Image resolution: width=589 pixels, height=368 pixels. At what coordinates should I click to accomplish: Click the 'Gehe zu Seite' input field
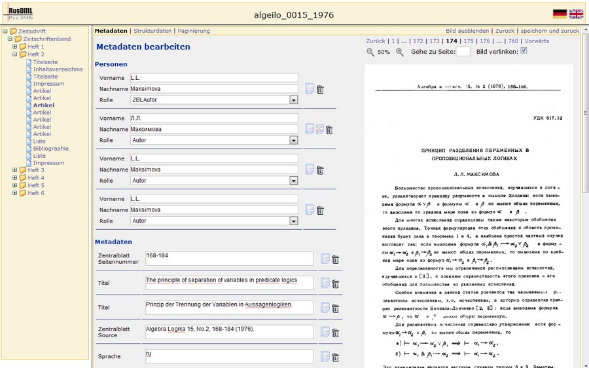(x=462, y=52)
